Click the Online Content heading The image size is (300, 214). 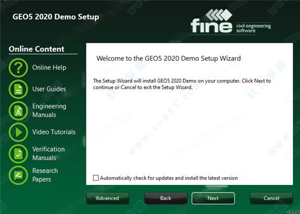37,49
